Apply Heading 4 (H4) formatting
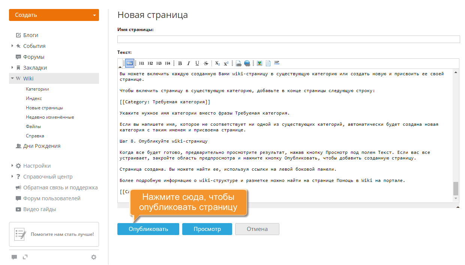The width and height of the screenshot is (465, 265). 168,63
